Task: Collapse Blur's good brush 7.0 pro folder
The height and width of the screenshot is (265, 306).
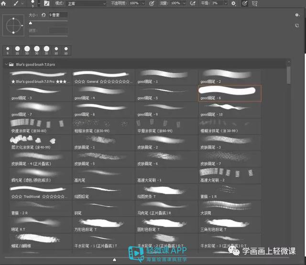Action: [x=6, y=64]
